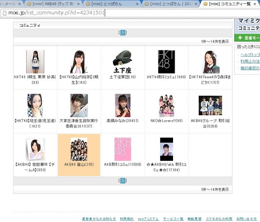
Task: Click AKB48グループ 取引総合(6269) text link
Action: click(210, 123)
